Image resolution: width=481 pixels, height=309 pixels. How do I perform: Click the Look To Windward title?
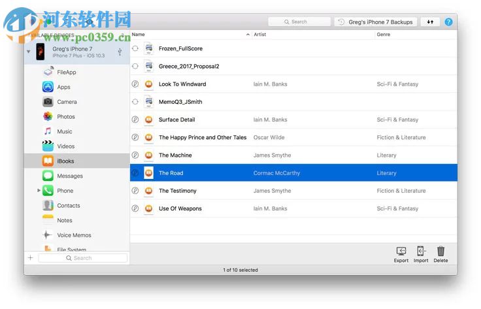182,84
